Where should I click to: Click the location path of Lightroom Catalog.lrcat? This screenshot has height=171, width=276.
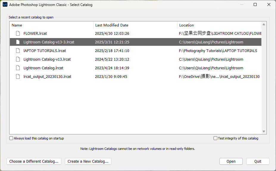click(211, 68)
